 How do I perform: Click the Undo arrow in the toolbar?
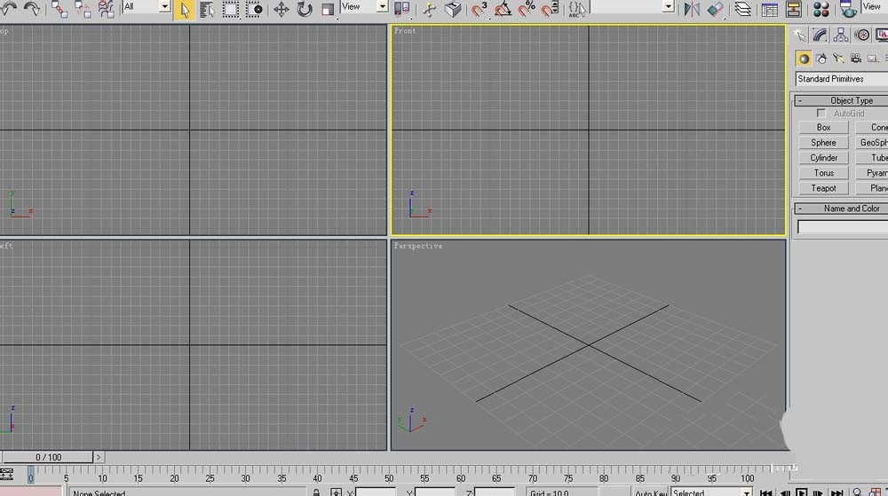pyautogui.click(x=7, y=8)
